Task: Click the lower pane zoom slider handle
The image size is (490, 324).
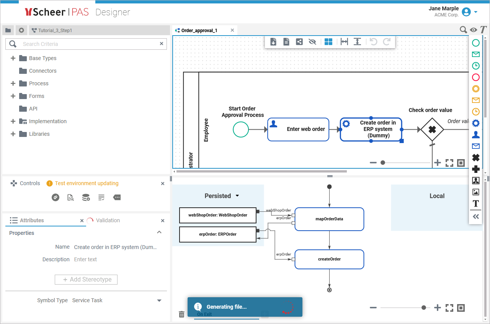Action: pyautogui.click(x=423, y=308)
